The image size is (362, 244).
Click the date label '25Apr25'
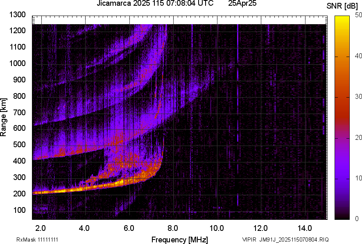pyautogui.click(x=242, y=3)
